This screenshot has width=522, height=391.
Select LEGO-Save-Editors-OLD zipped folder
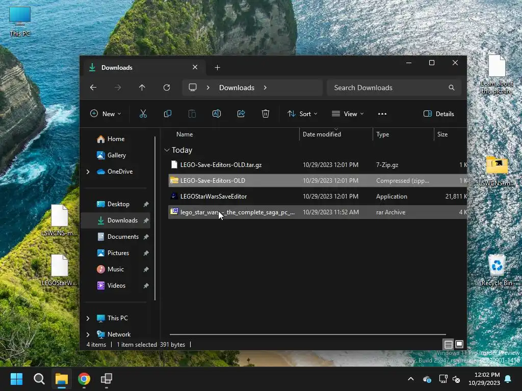pos(317,181)
